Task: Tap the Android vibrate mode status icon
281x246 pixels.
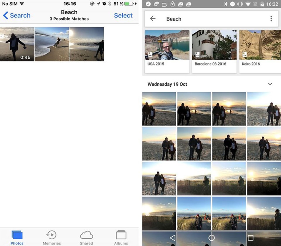Action: [240, 4]
